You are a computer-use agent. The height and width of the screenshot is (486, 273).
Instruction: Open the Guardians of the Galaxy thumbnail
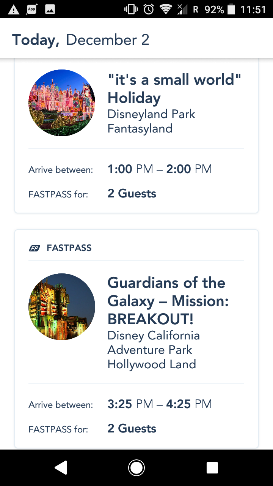point(62,307)
